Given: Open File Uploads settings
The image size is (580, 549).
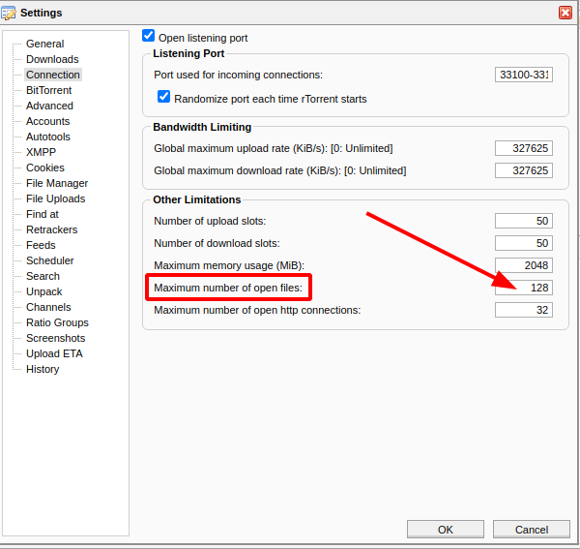Looking at the screenshot, I should click(56, 198).
